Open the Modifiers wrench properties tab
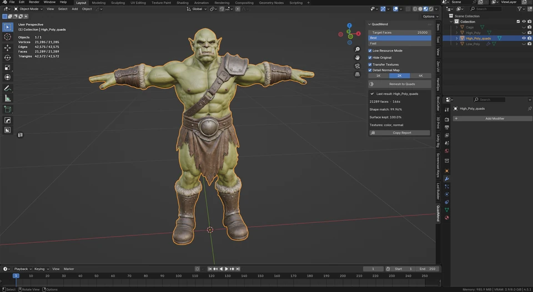The height and width of the screenshot is (292, 533). pyautogui.click(x=446, y=179)
